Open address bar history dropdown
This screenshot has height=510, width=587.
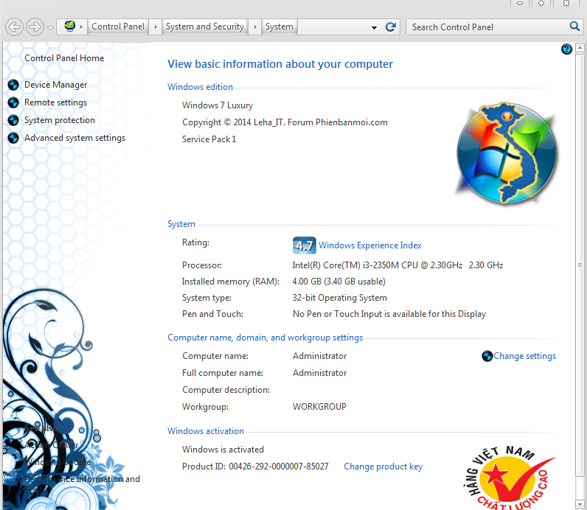[x=374, y=28]
